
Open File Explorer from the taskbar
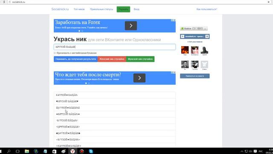coord(27,151)
